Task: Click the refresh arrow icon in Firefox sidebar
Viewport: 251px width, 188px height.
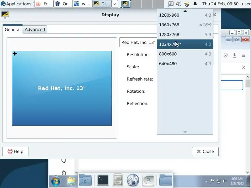Action: tap(64, 161)
